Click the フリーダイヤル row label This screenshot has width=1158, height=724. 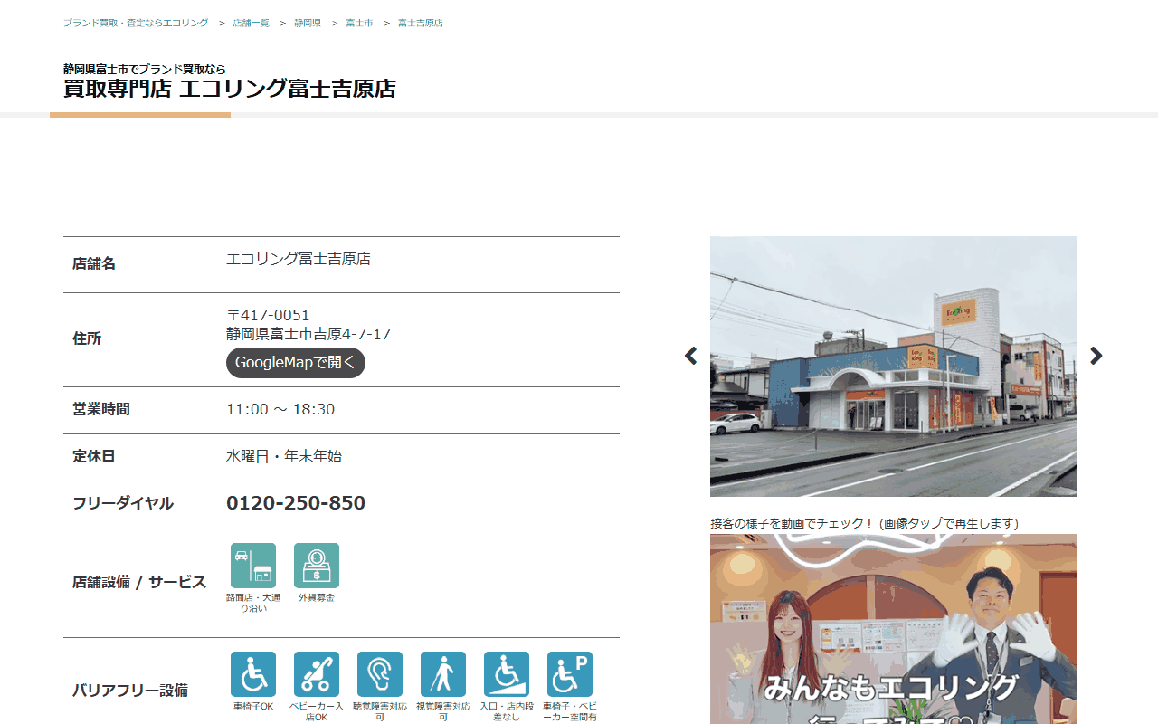(x=123, y=503)
